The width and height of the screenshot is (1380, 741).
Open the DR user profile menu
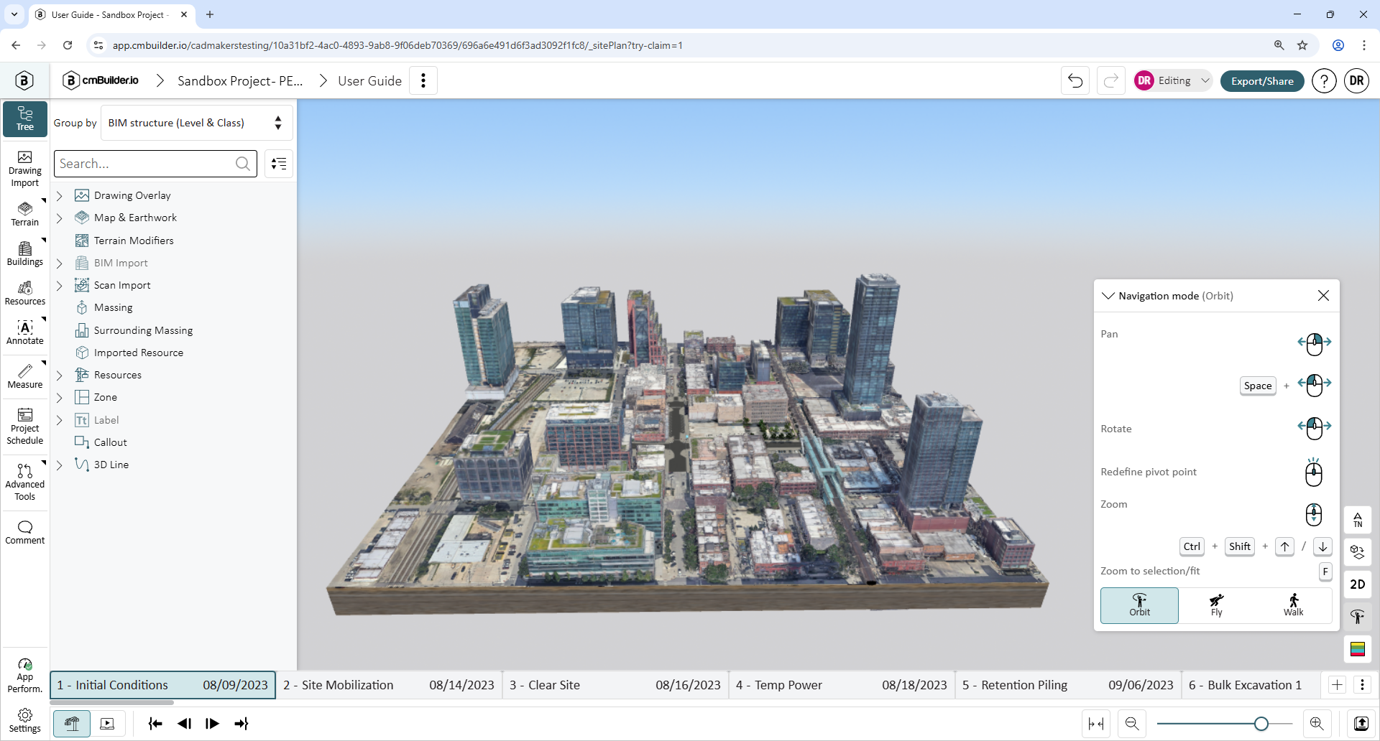point(1357,81)
